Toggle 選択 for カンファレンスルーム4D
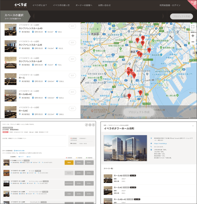The image size is (197, 204). 72,26
